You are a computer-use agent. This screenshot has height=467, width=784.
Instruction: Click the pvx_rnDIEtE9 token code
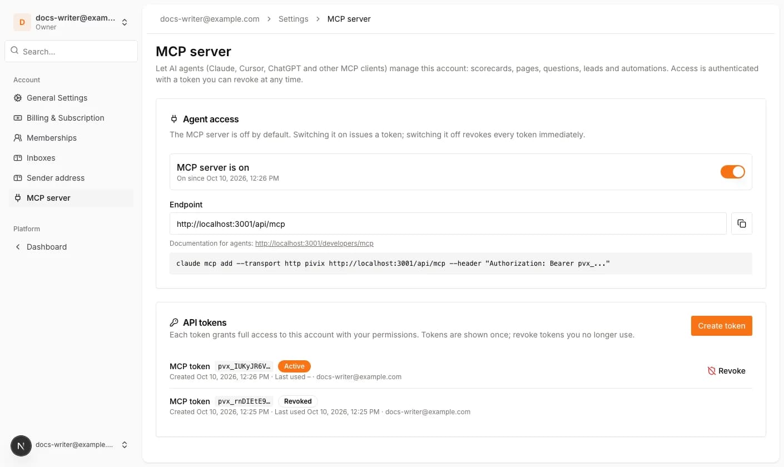click(244, 401)
